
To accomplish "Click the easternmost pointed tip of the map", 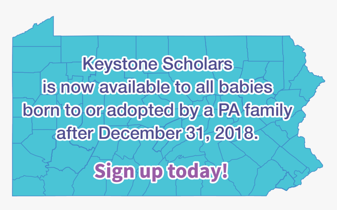I will pyautogui.click(x=324, y=81).
